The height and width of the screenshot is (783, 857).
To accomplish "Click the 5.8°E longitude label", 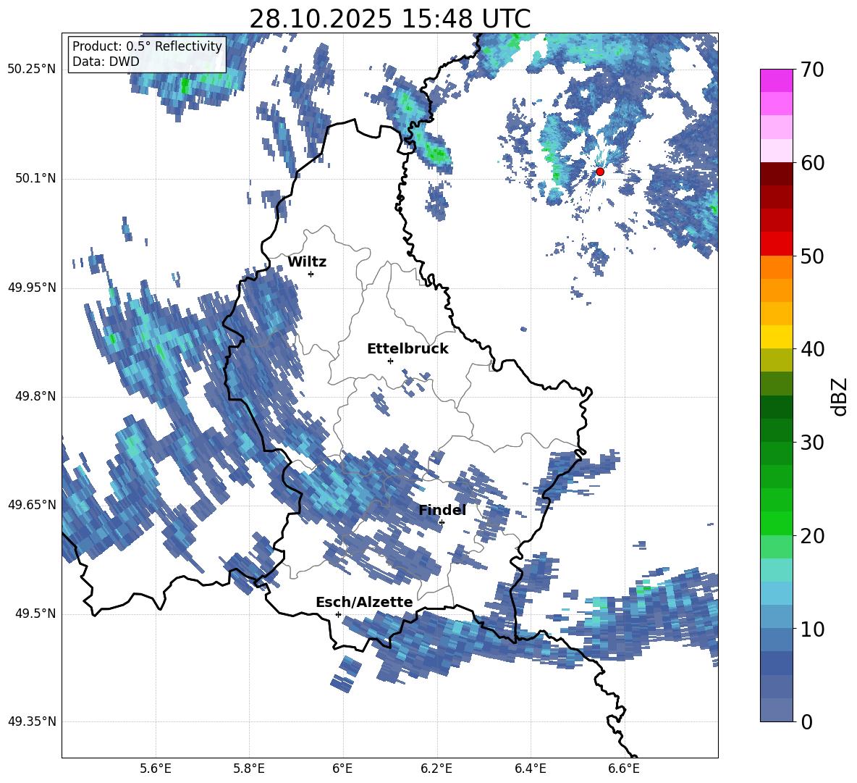I will click(x=249, y=769).
